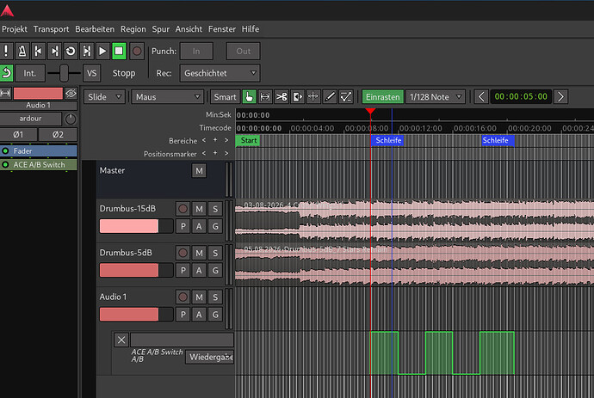Solo the Drumbus-5dB track
Image resolution: width=594 pixels, height=398 pixels.
(x=215, y=253)
